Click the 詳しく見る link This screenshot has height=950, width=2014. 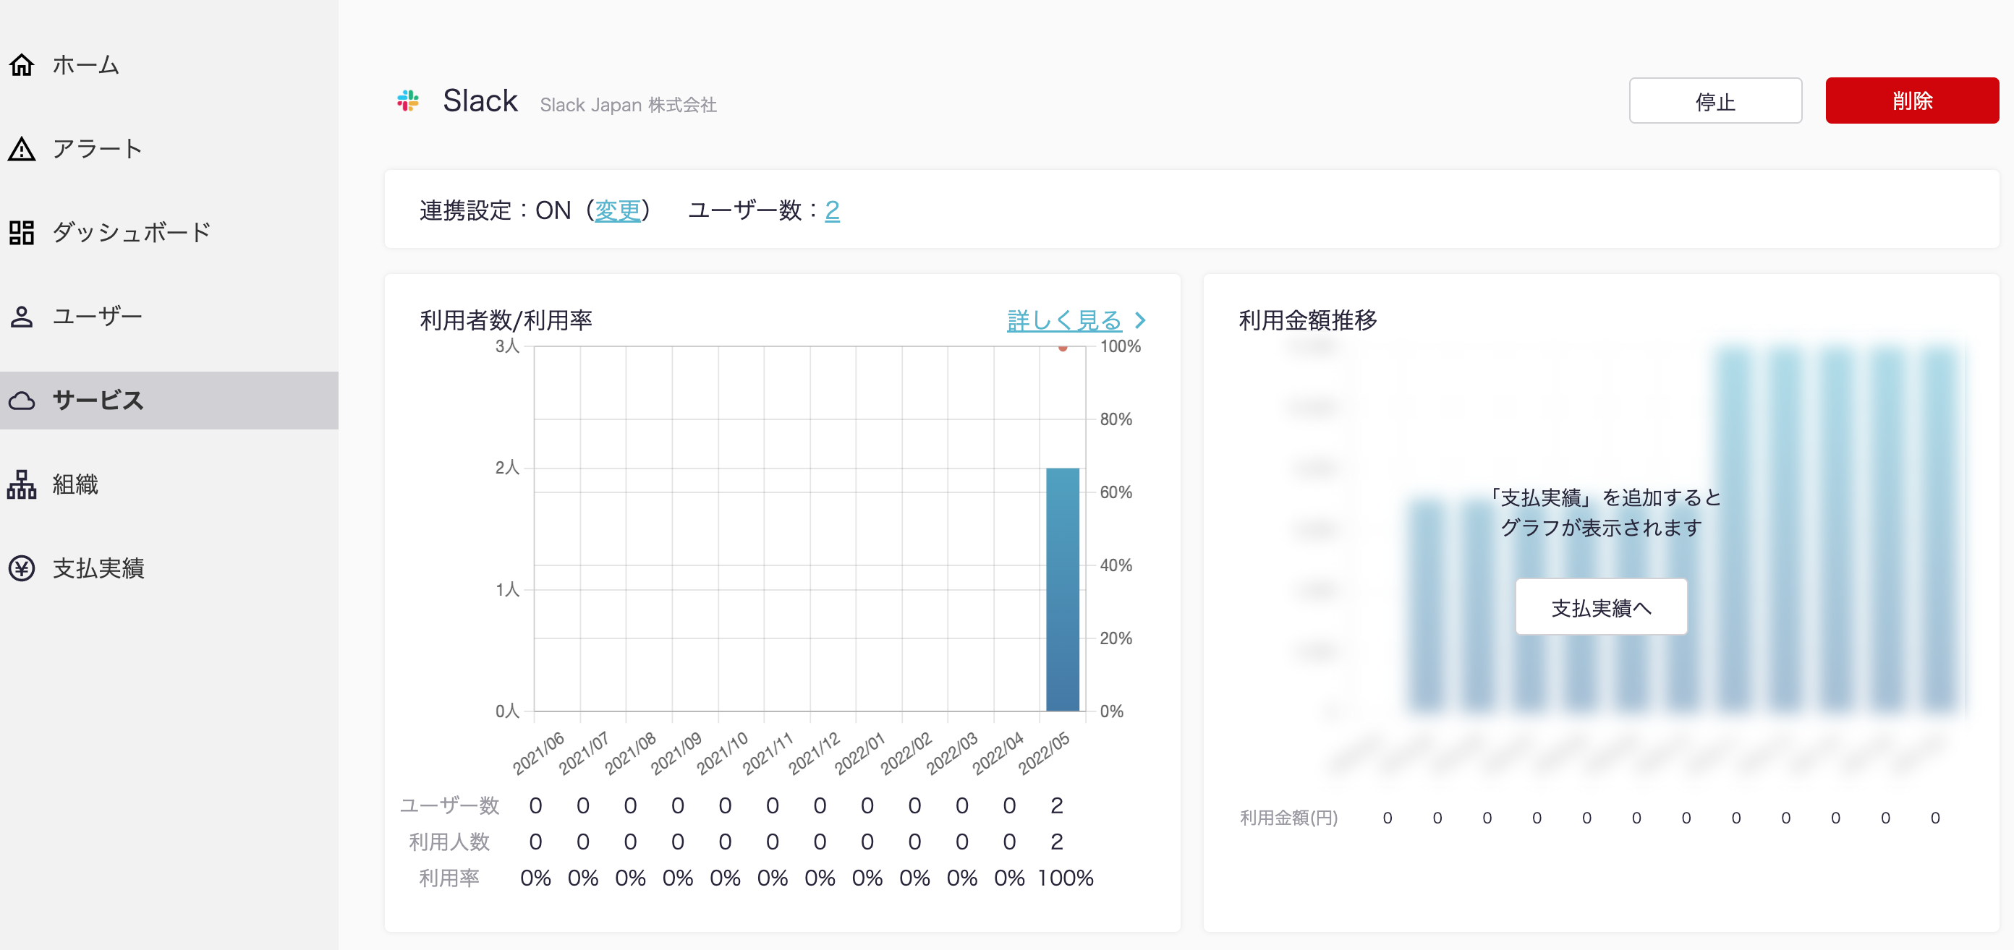point(1064,320)
